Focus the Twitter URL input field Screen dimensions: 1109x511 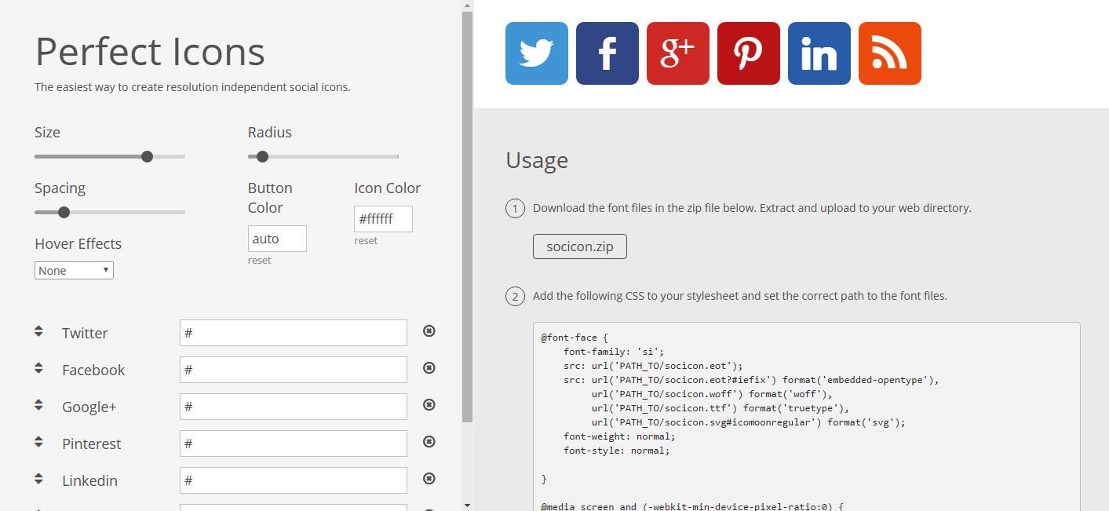(x=293, y=333)
